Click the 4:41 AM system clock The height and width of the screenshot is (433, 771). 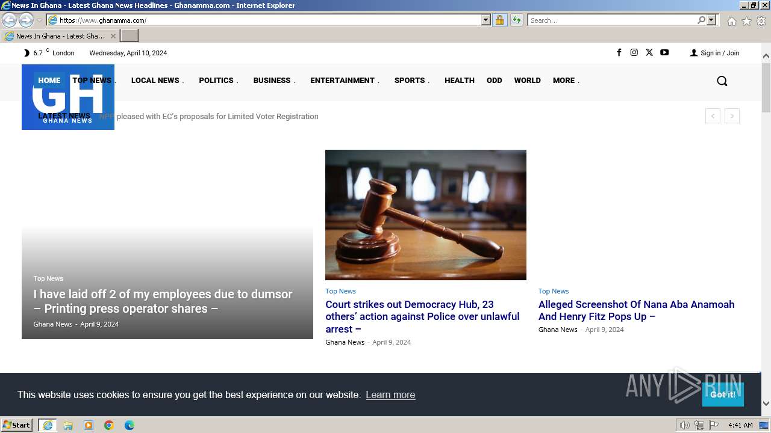[x=740, y=425]
